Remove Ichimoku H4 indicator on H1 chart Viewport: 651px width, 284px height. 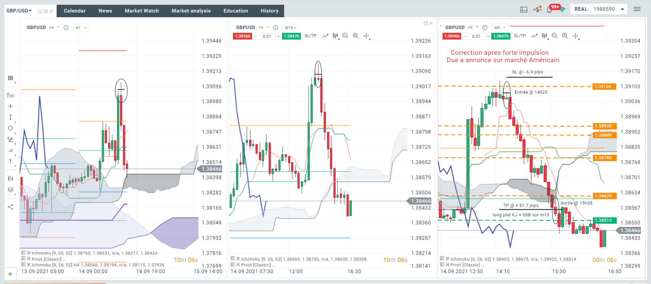coord(29,265)
